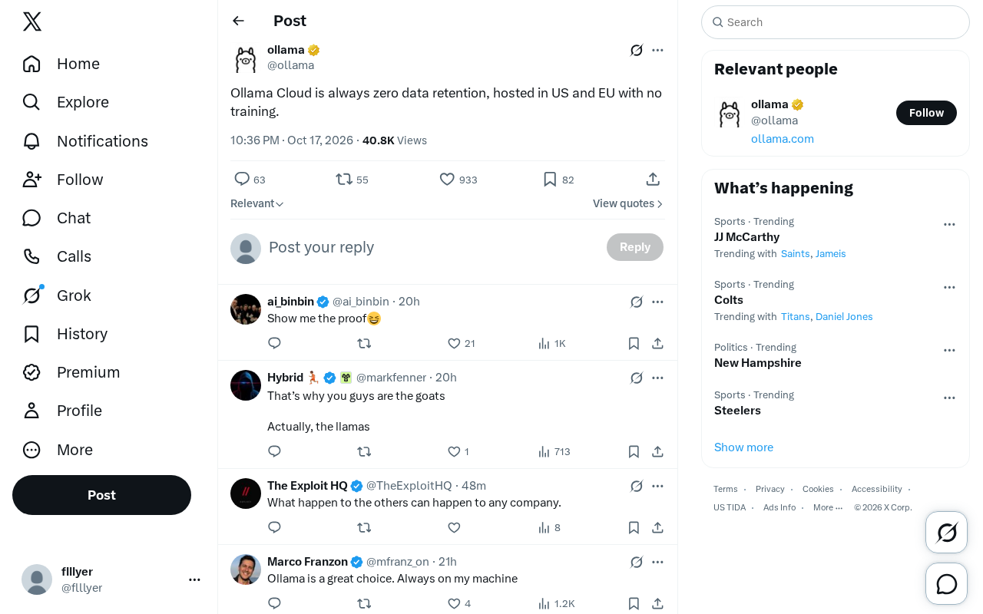The image size is (983, 614).
Task: Click the Search input field
Action: click(x=836, y=22)
